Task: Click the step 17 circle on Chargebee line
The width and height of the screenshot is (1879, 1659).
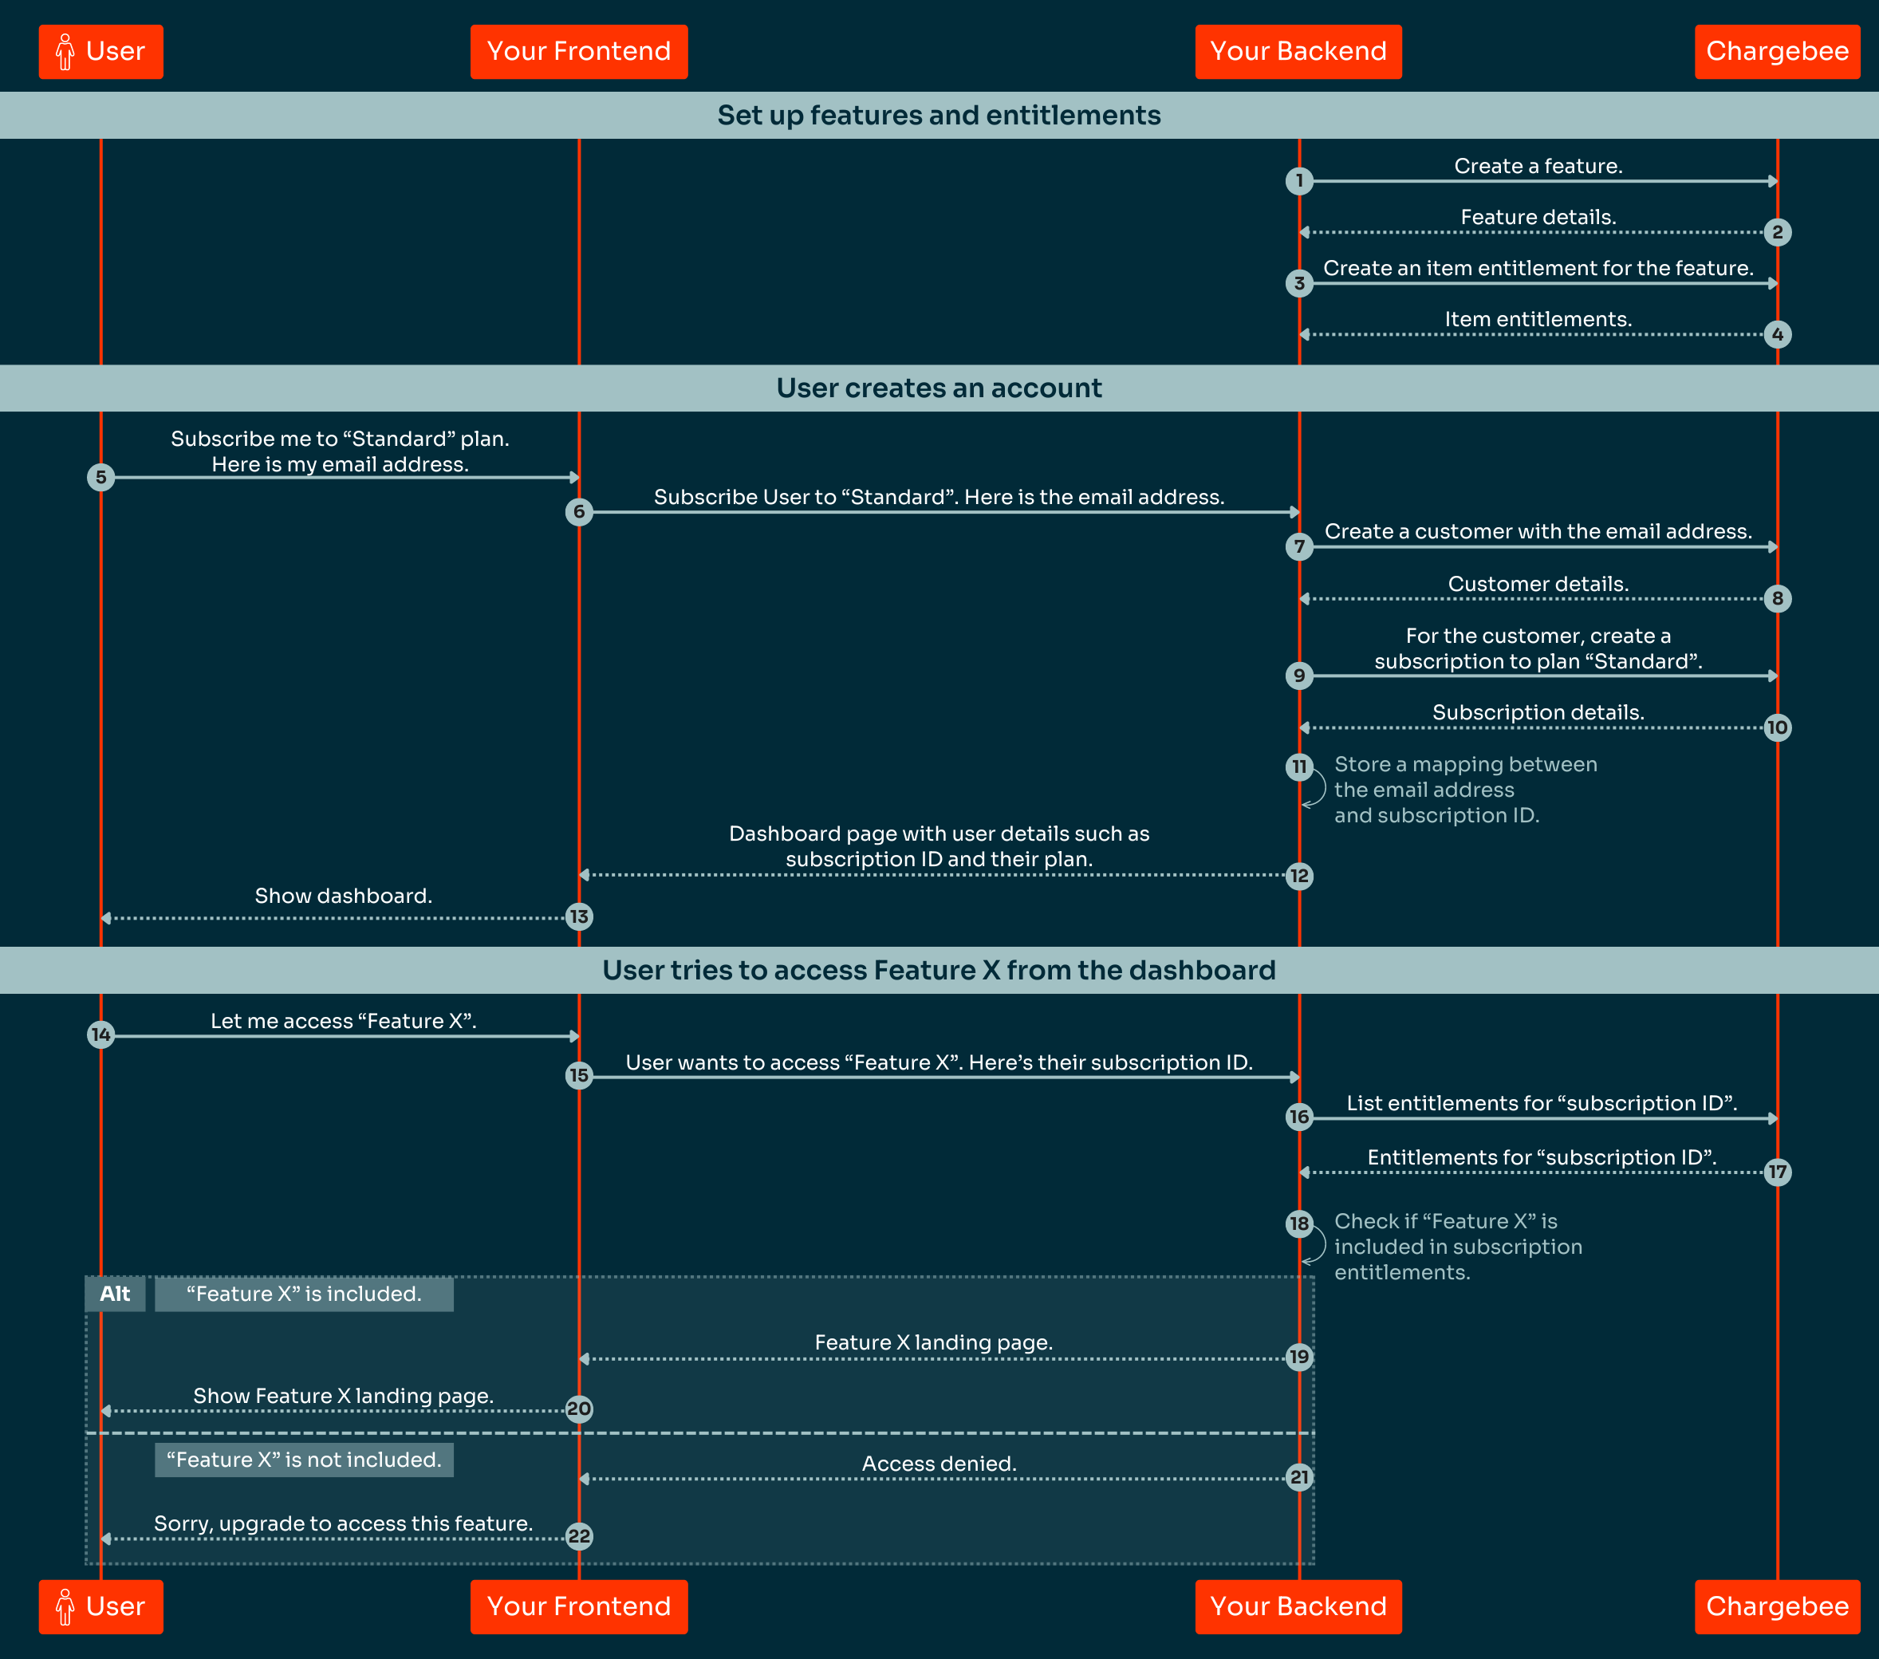Action: pos(1777,1172)
